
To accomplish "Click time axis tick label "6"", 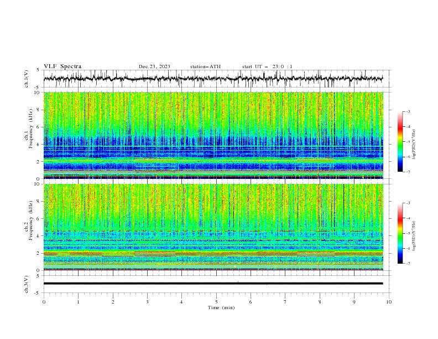I will (x=251, y=302).
